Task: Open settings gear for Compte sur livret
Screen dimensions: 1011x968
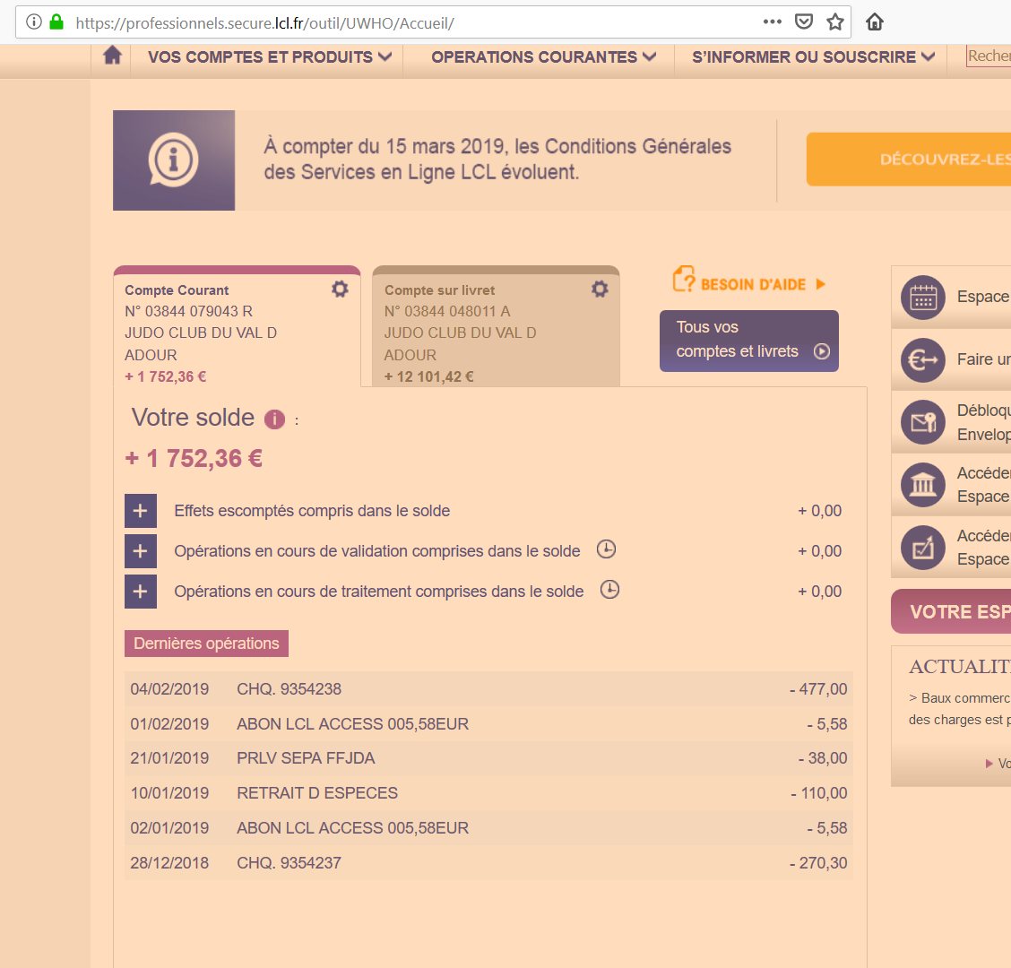Action: [600, 289]
